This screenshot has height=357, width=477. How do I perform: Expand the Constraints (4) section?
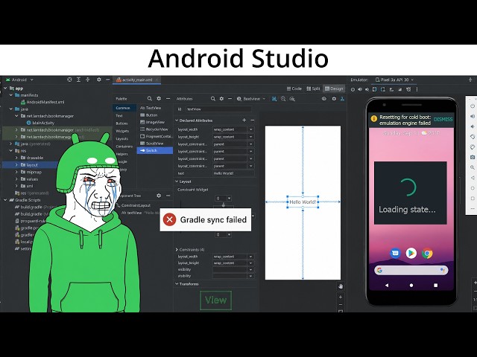click(177, 250)
